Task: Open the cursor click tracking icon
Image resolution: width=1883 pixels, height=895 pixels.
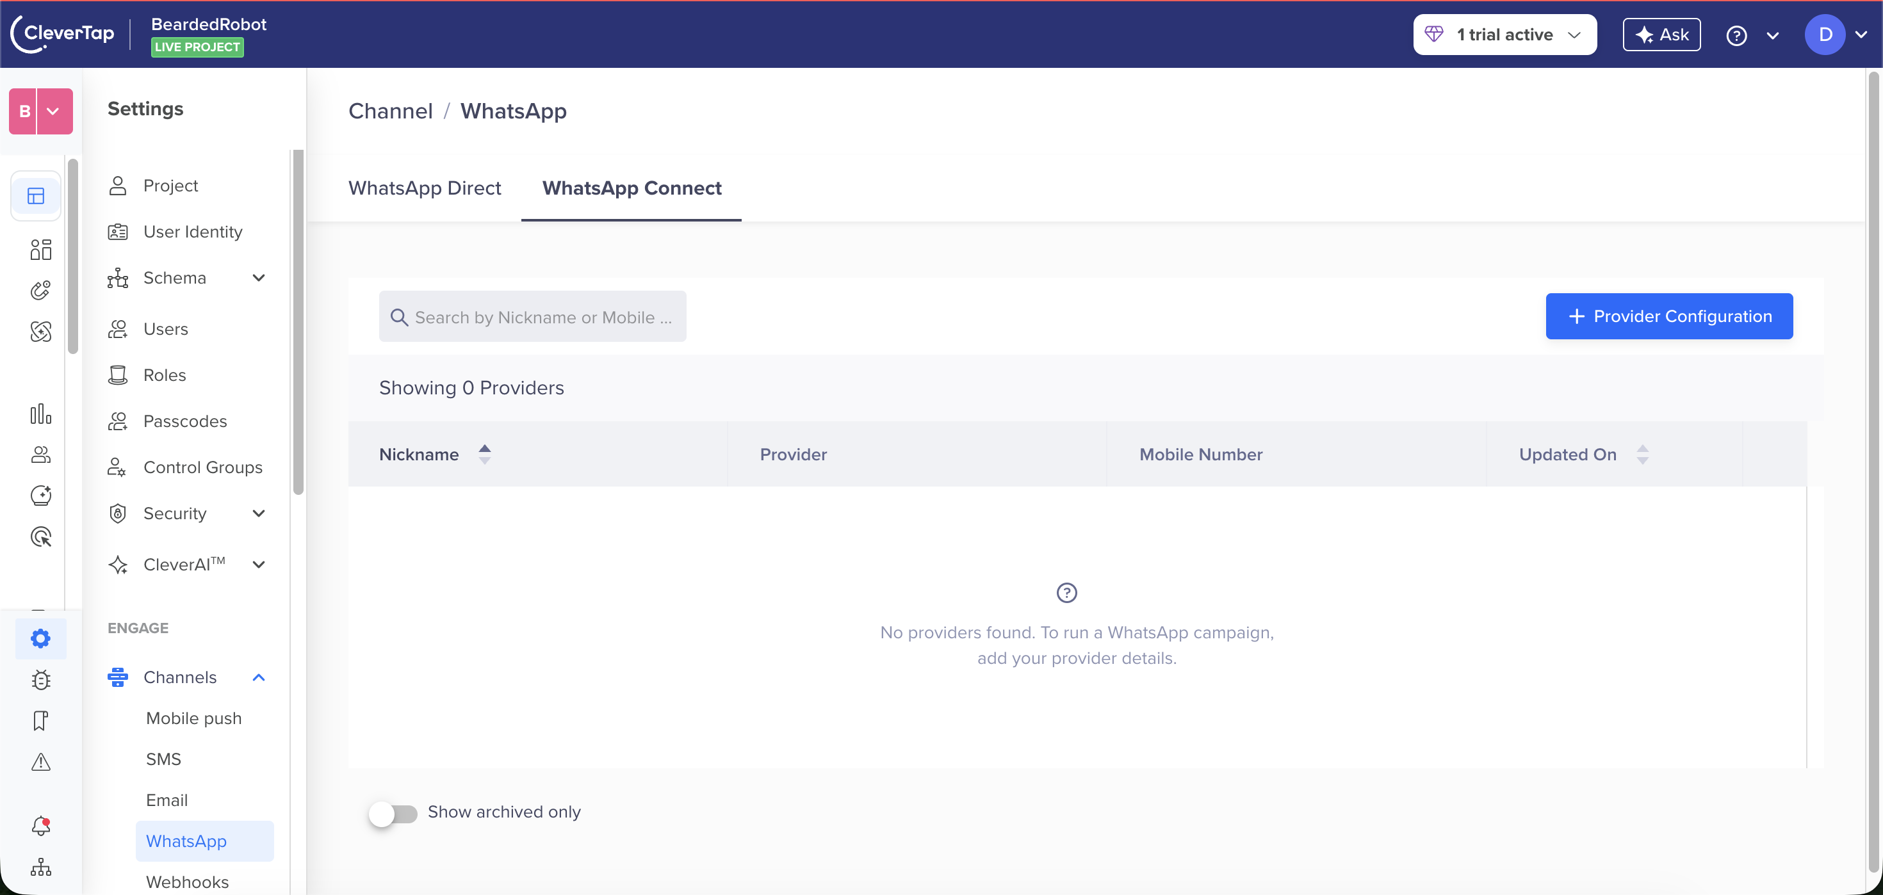Action: click(x=41, y=537)
